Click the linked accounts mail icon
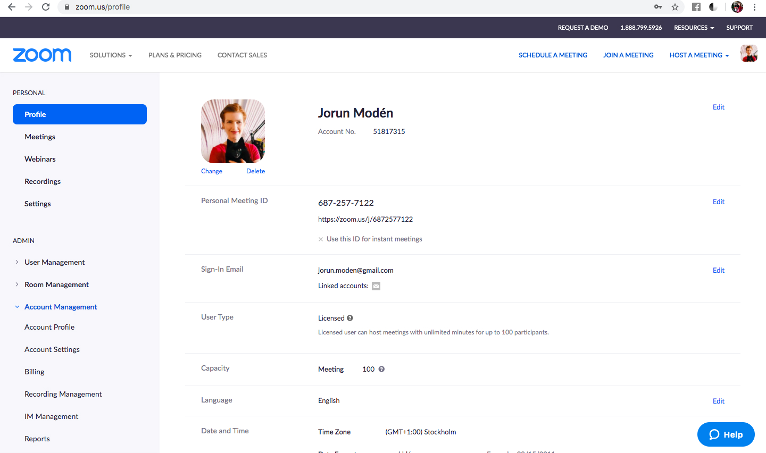The image size is (766, 453). [x=376, y=286]
